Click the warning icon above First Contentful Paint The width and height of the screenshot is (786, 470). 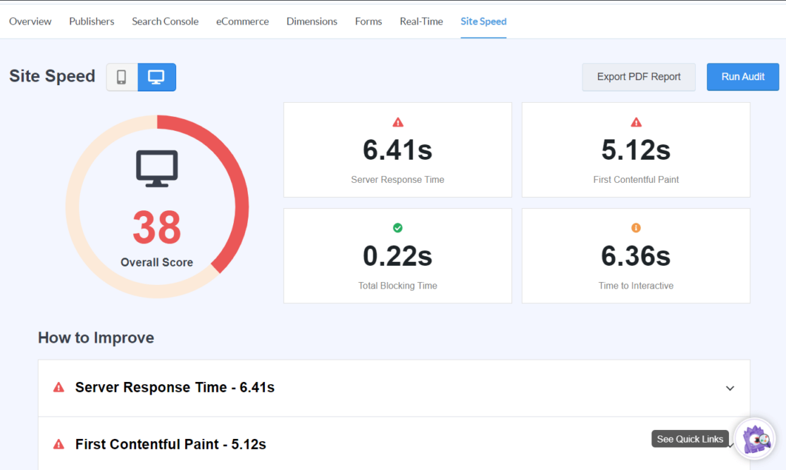coord(636,121)
